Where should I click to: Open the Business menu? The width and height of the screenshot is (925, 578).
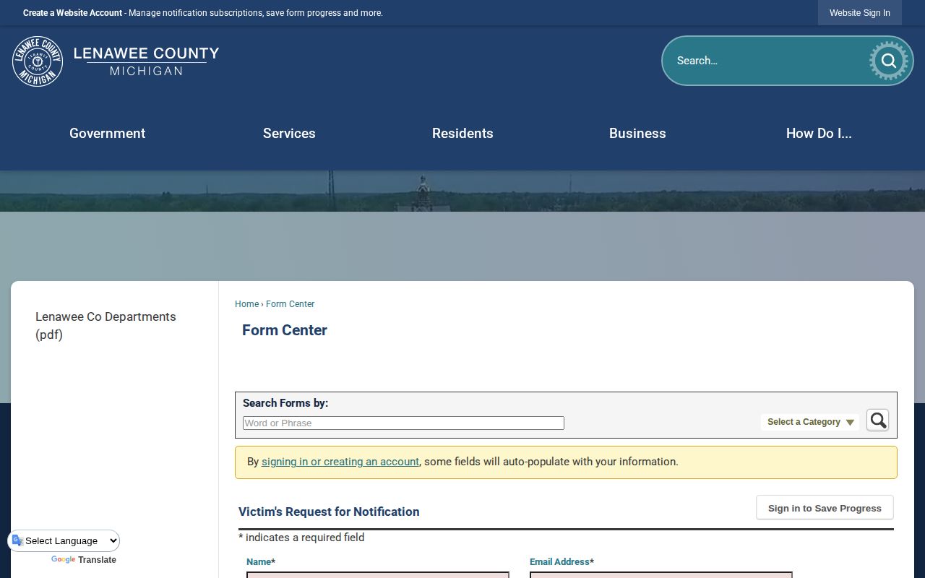(637, 134)
